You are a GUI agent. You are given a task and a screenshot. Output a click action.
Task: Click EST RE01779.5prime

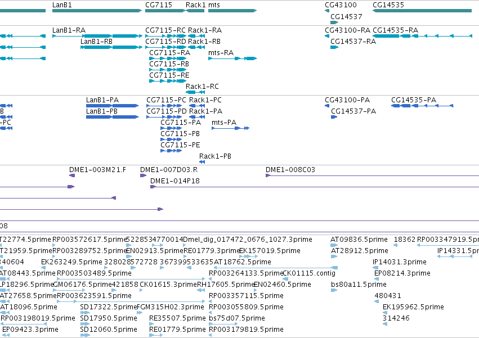point(156,335)
